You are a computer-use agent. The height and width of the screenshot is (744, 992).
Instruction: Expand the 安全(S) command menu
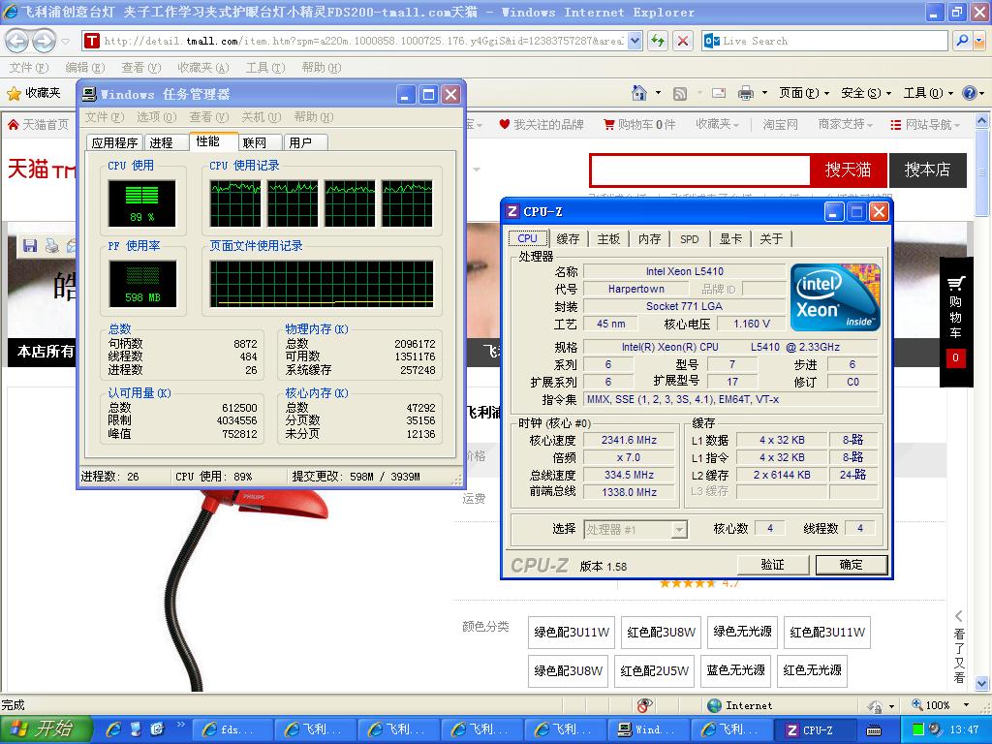click(x=865, y=93)
